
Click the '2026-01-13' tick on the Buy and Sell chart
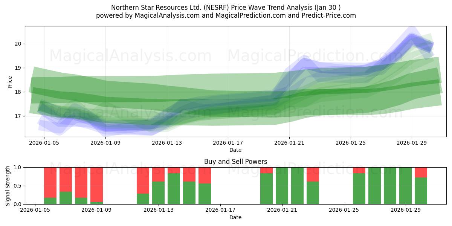[159, 210]
